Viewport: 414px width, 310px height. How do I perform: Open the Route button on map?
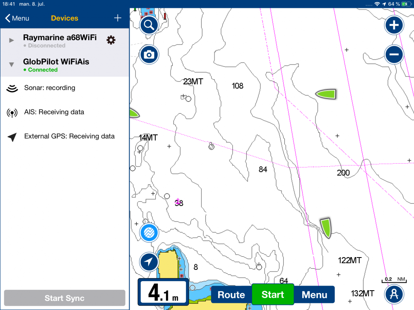pyautogui.click(x=231, y=294)
